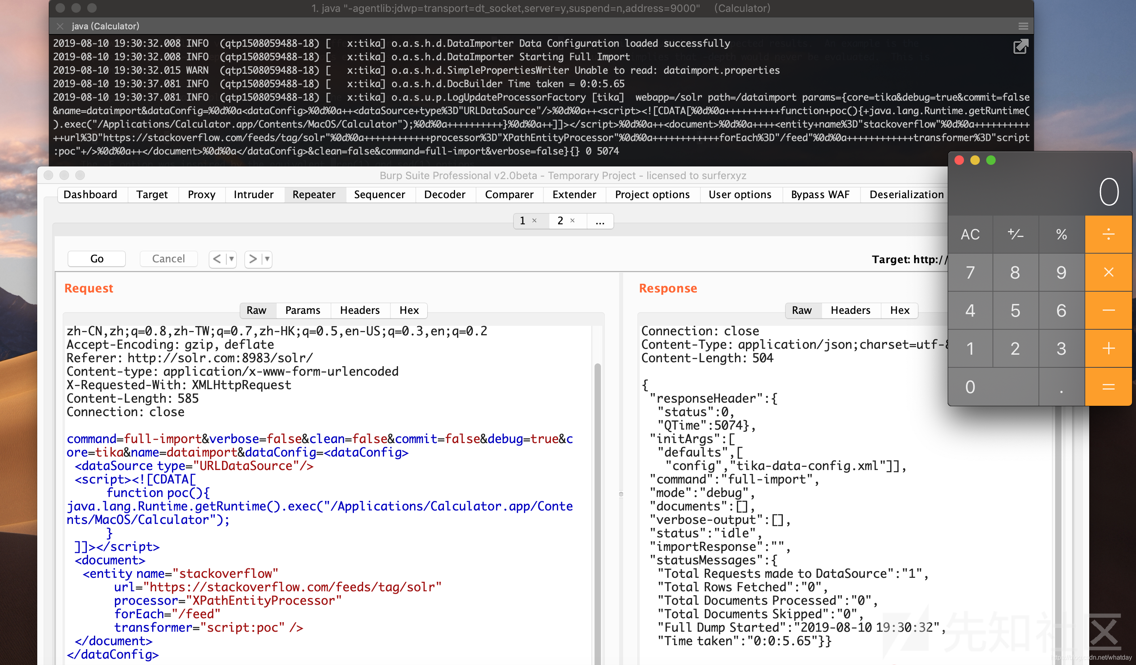Click the terminal pop-out icon at top right
Viewport: 1136px width, 665px height.
[1021, 46]
